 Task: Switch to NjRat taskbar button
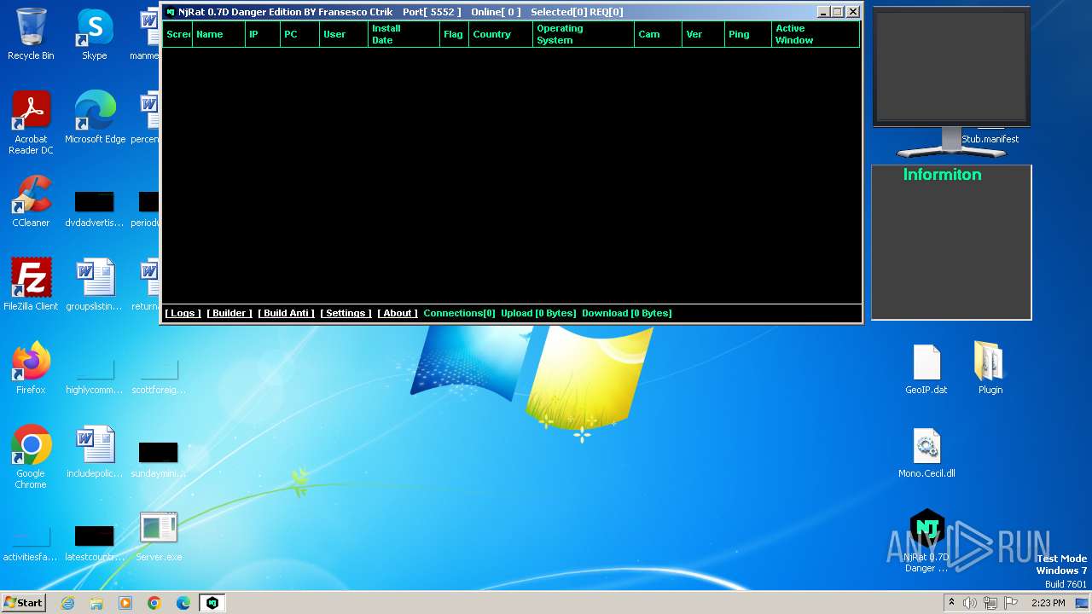(x=212, y=603)
